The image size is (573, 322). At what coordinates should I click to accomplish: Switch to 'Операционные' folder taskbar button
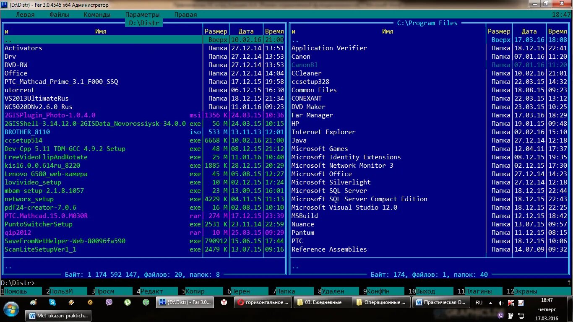[x=381, y=302]
